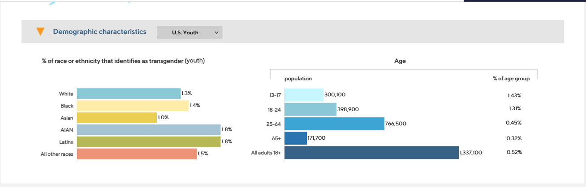Select the olive Latinx bar

tap(149, 141)
